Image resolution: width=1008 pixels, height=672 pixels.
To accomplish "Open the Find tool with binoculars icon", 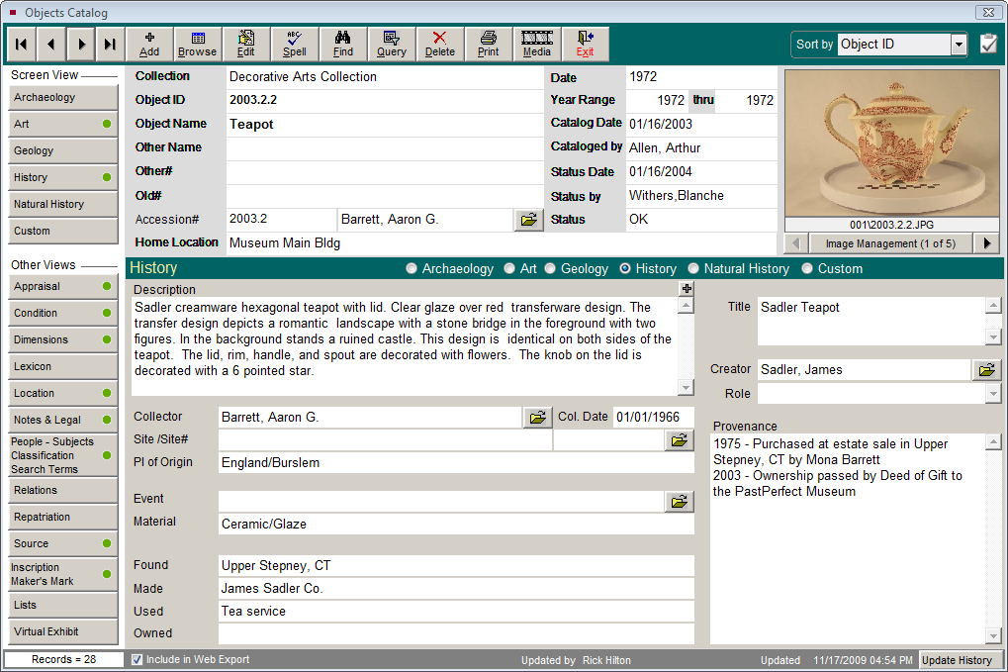I will [342, 44].
